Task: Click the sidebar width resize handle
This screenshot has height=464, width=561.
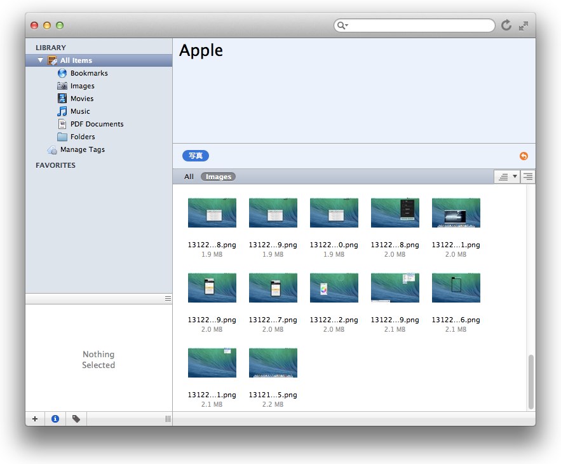Action: [168, 419]
